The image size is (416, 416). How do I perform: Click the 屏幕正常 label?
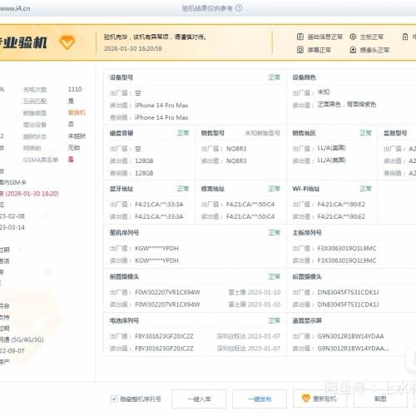click(319, 50)
